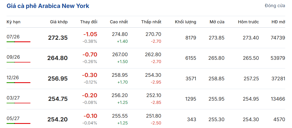Select the -0.70 change value for 09/26

90,55
